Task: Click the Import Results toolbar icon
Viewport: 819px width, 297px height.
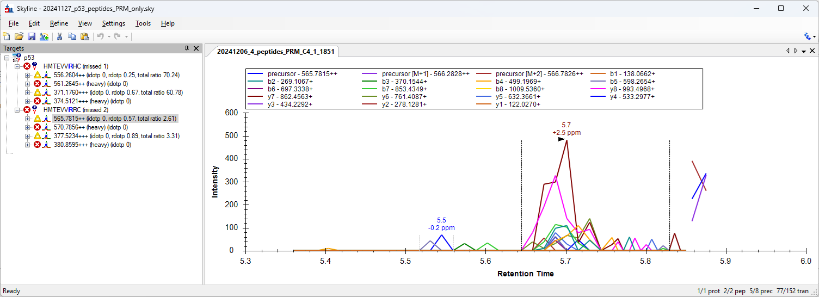Action: tap(44, 36)
